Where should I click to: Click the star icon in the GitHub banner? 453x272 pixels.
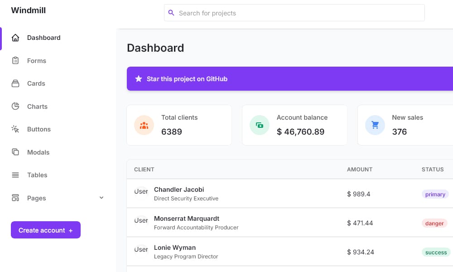click(139, 78)
